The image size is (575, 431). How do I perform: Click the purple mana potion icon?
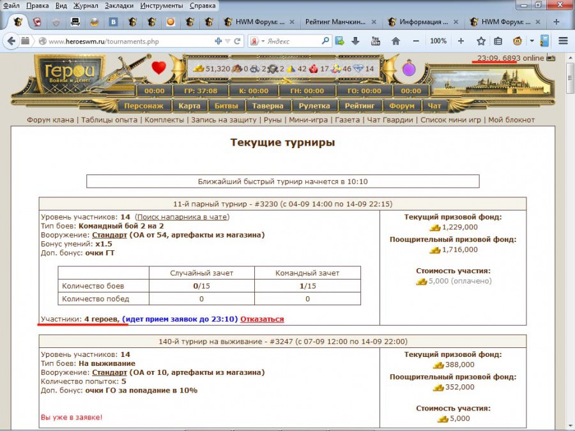click(409, 68)
